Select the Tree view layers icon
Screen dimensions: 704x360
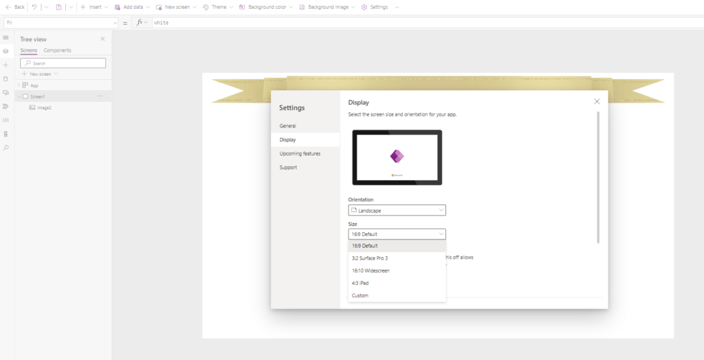(5, 51)
